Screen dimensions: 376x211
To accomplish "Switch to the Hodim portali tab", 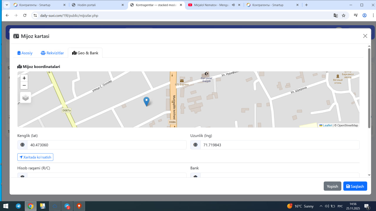I will coord(98,5).
